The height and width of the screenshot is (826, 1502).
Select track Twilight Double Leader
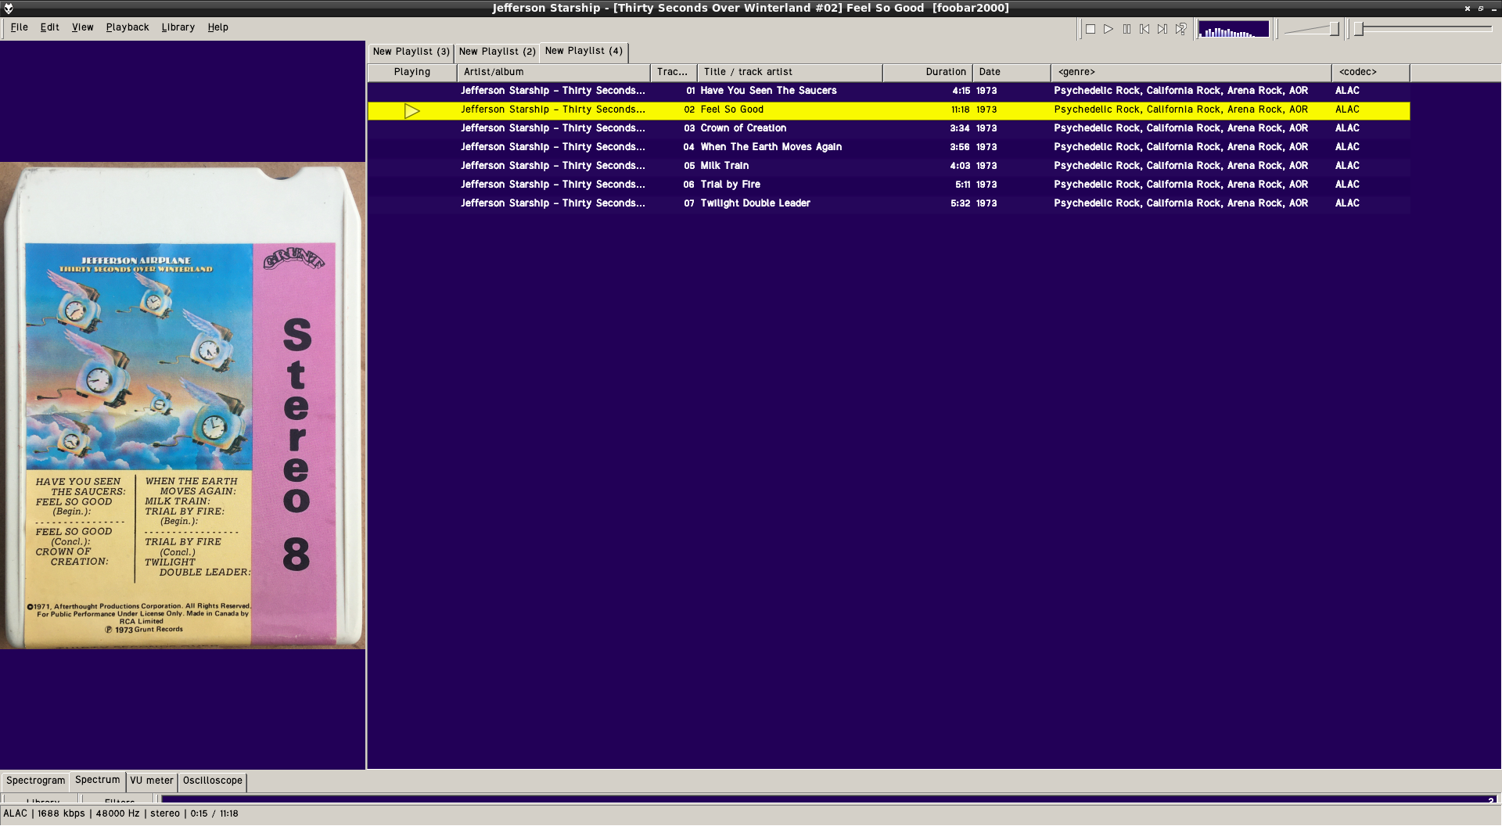pyautogui.click(x=755, y=203)
